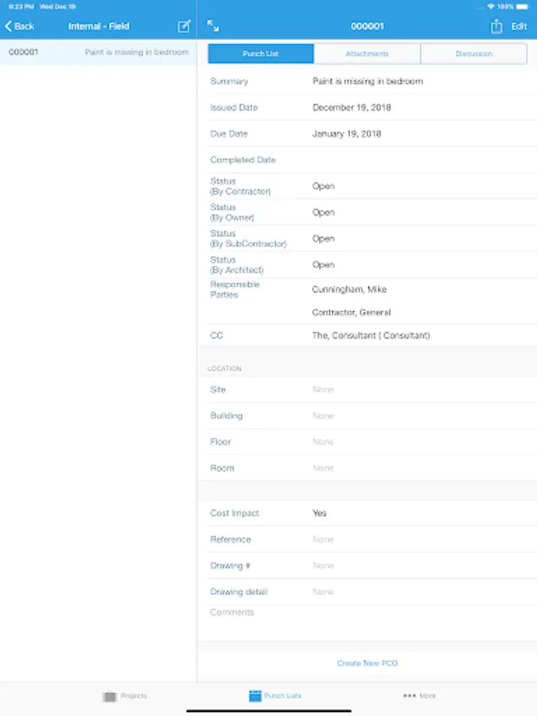Tap Status By Owner Open value
Screen dimensions: 537x716
click(323, 212)
